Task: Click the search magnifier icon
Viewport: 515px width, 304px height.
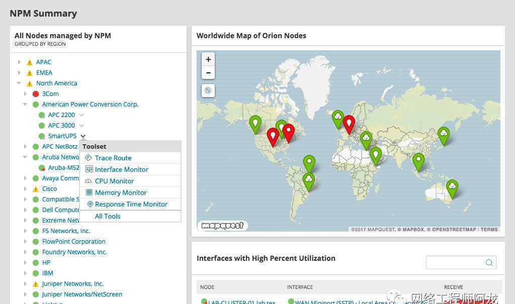Action: coord(489,263)
